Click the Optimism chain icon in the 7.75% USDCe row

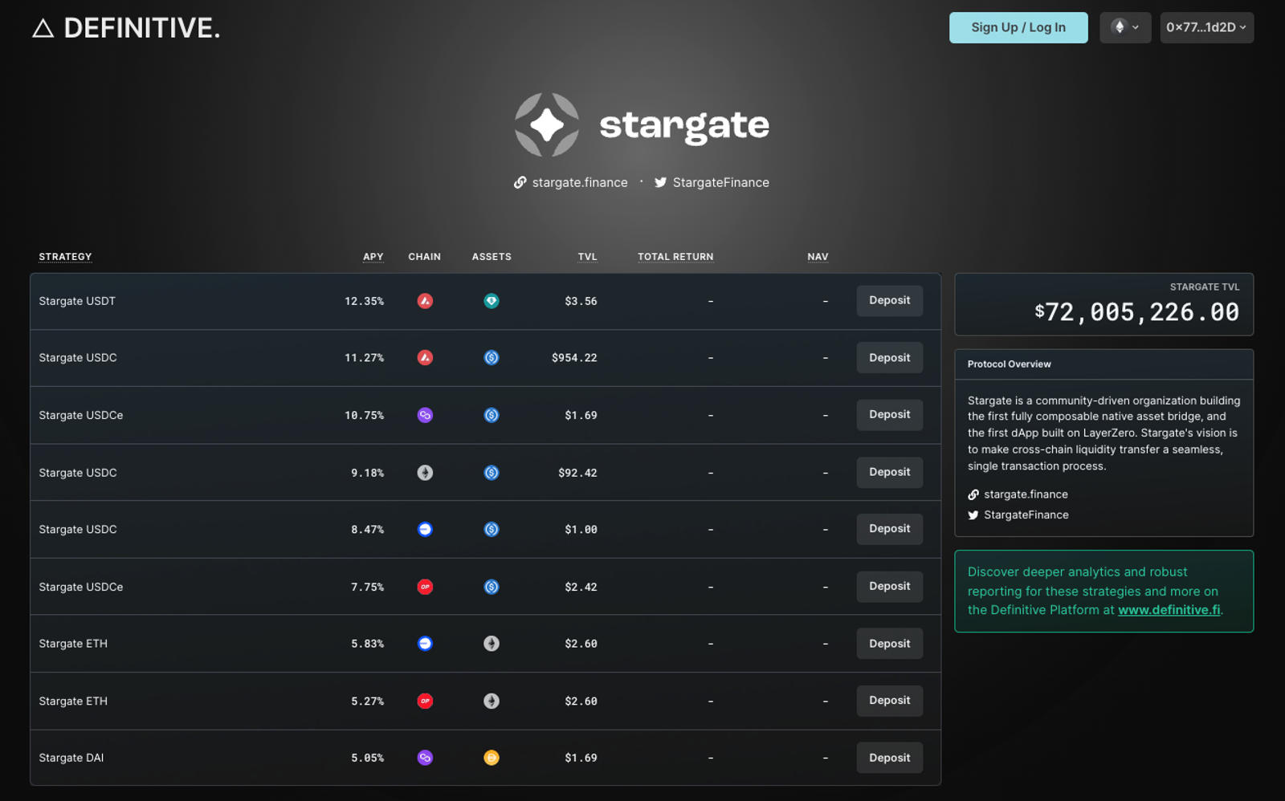pyautogui.click(x=425, y=587)
